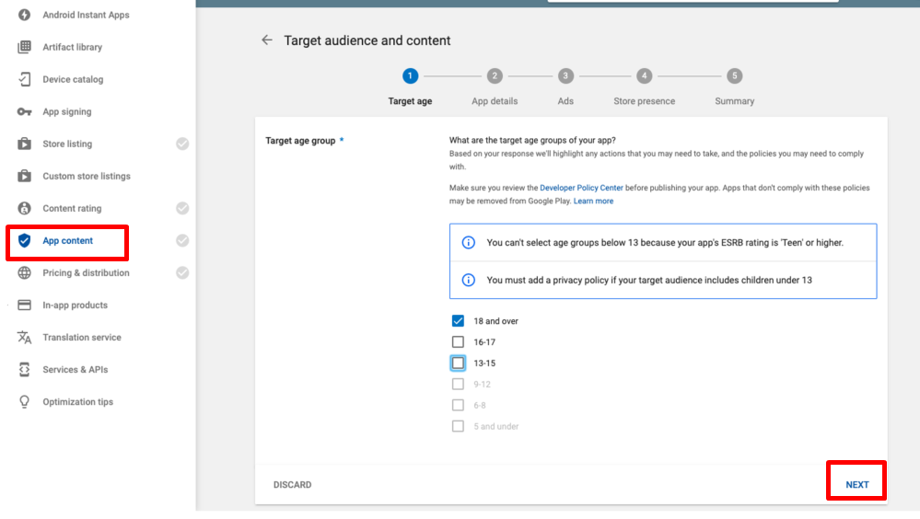Viewport: 920px width, 519px height.
Task: Click the Android Instant Apps lightning icon
Action: click(x=25, y=16)
